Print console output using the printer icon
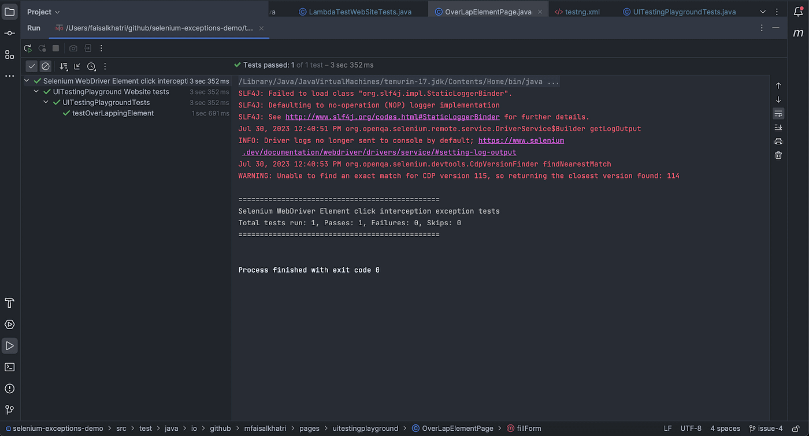 (x=778, y=141)
